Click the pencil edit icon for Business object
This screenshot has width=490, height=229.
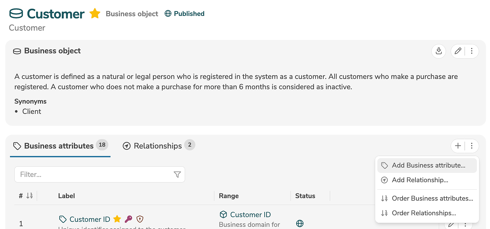(x=458, y=51)
